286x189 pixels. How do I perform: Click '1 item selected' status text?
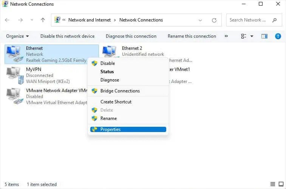click(42, 184)
